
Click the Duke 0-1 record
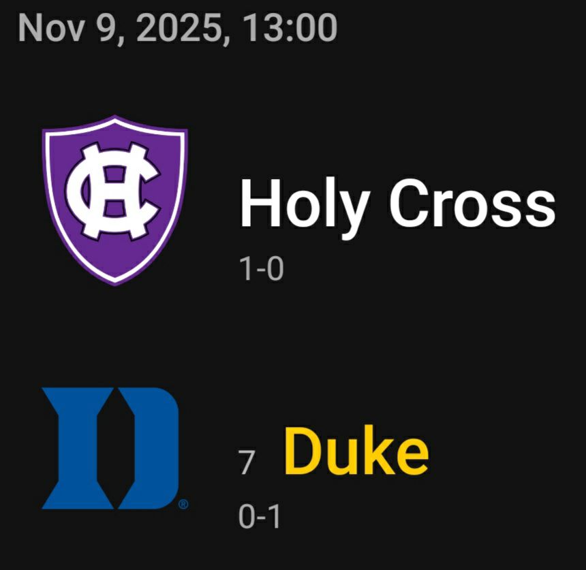tap(260, 518)
